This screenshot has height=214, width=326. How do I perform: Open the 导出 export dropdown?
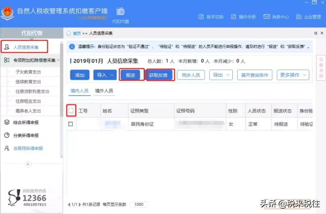click(x=221, y=75)
